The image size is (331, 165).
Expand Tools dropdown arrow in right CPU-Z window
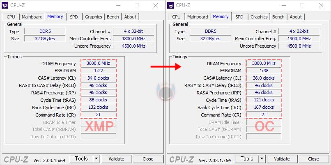[262, 159]
